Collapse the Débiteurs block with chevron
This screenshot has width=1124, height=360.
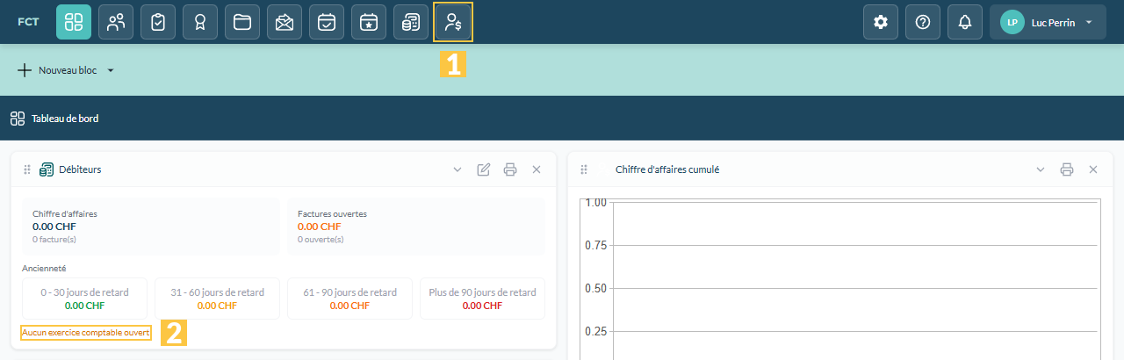pos(458,169)
